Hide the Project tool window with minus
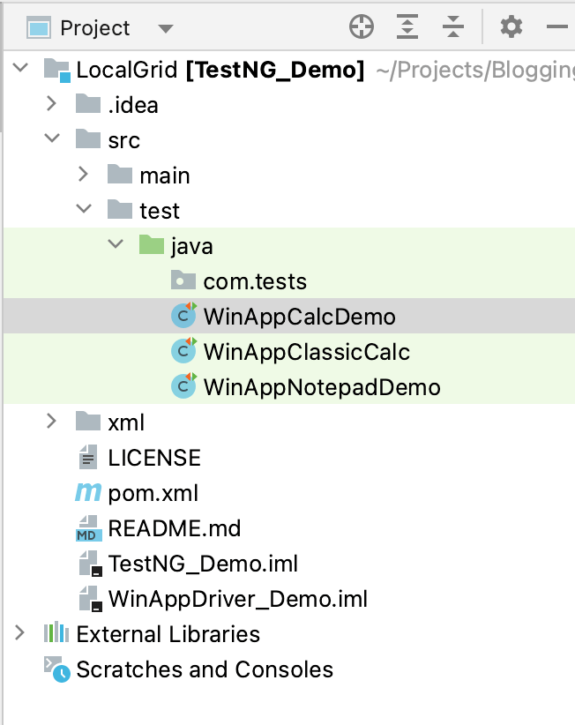 coord(557,26)
